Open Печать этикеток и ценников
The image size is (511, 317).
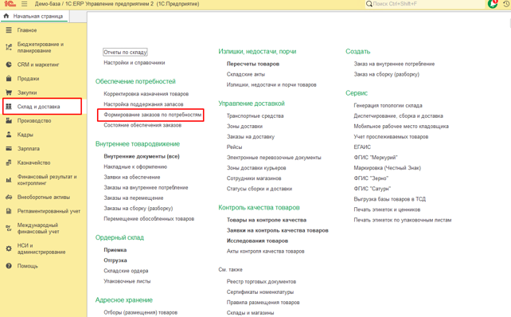pyautogui.click(x=387, y=209)
